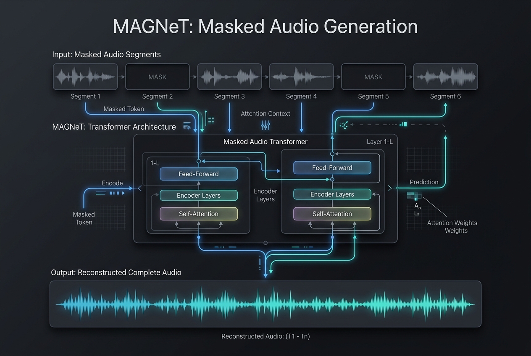Select the right Feed-Forward block

coord(332,168)
